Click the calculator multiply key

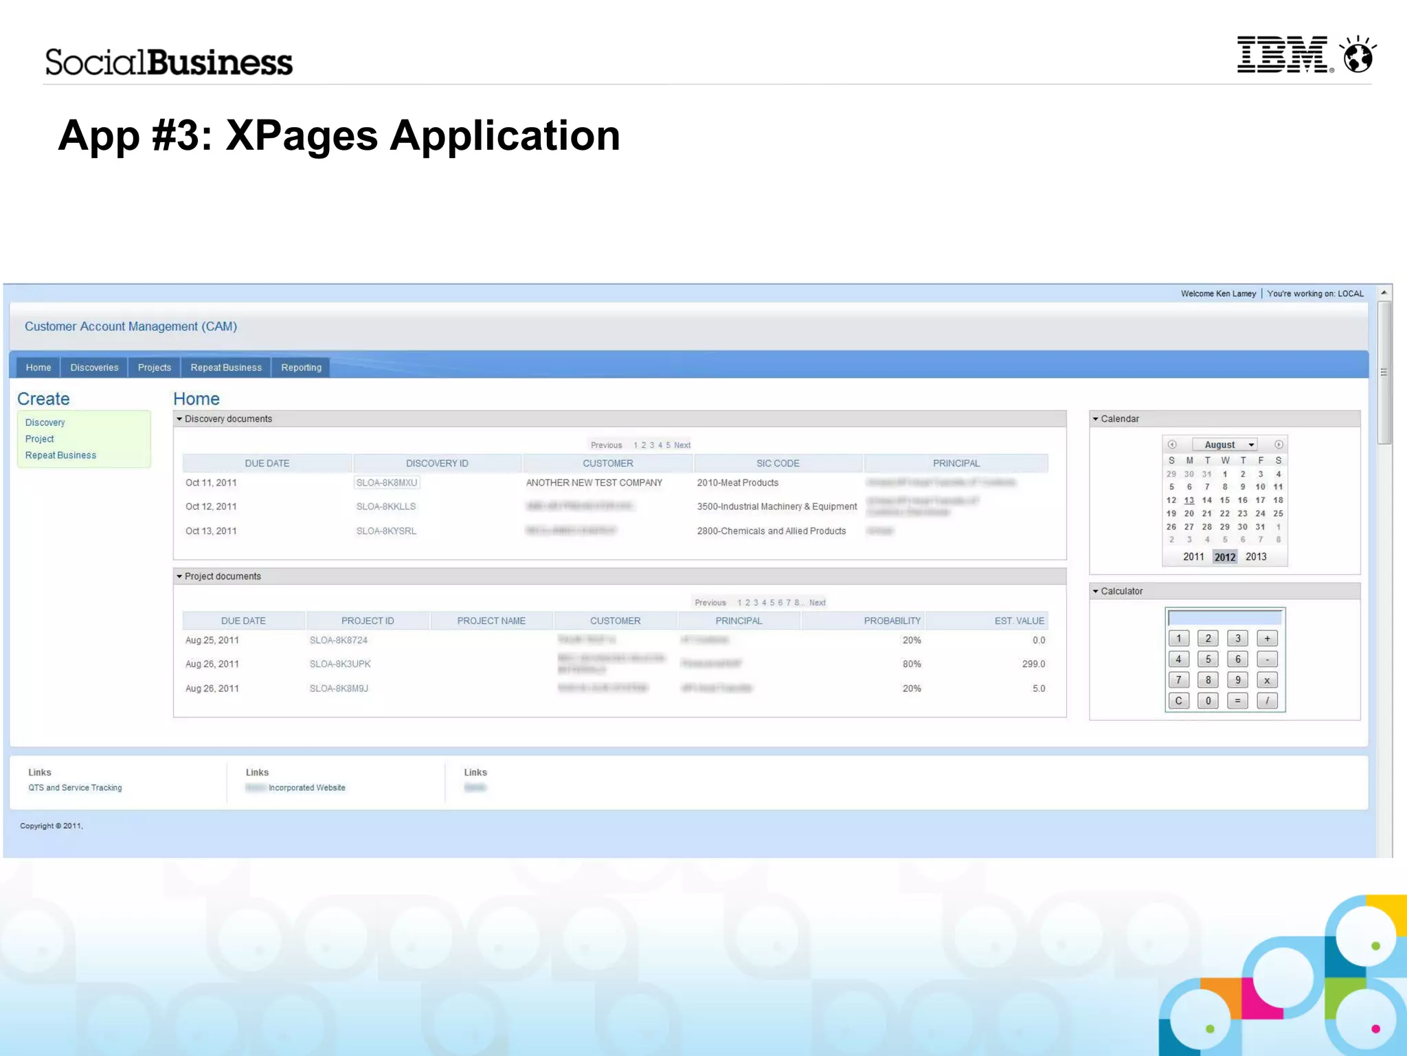1267,680
